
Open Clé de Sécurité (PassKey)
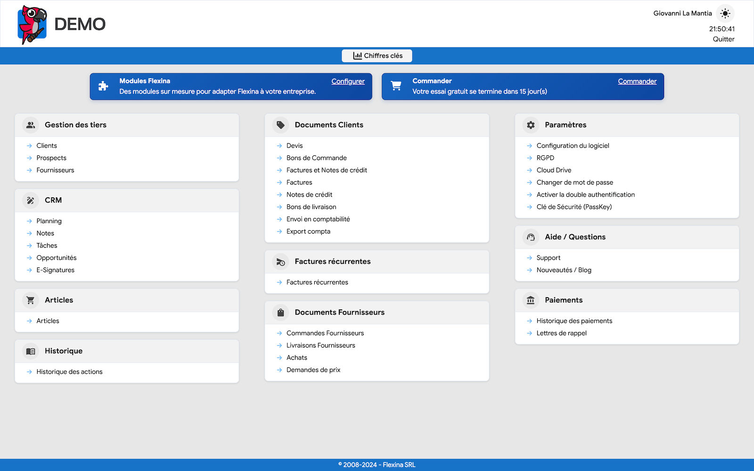point(574,207)
